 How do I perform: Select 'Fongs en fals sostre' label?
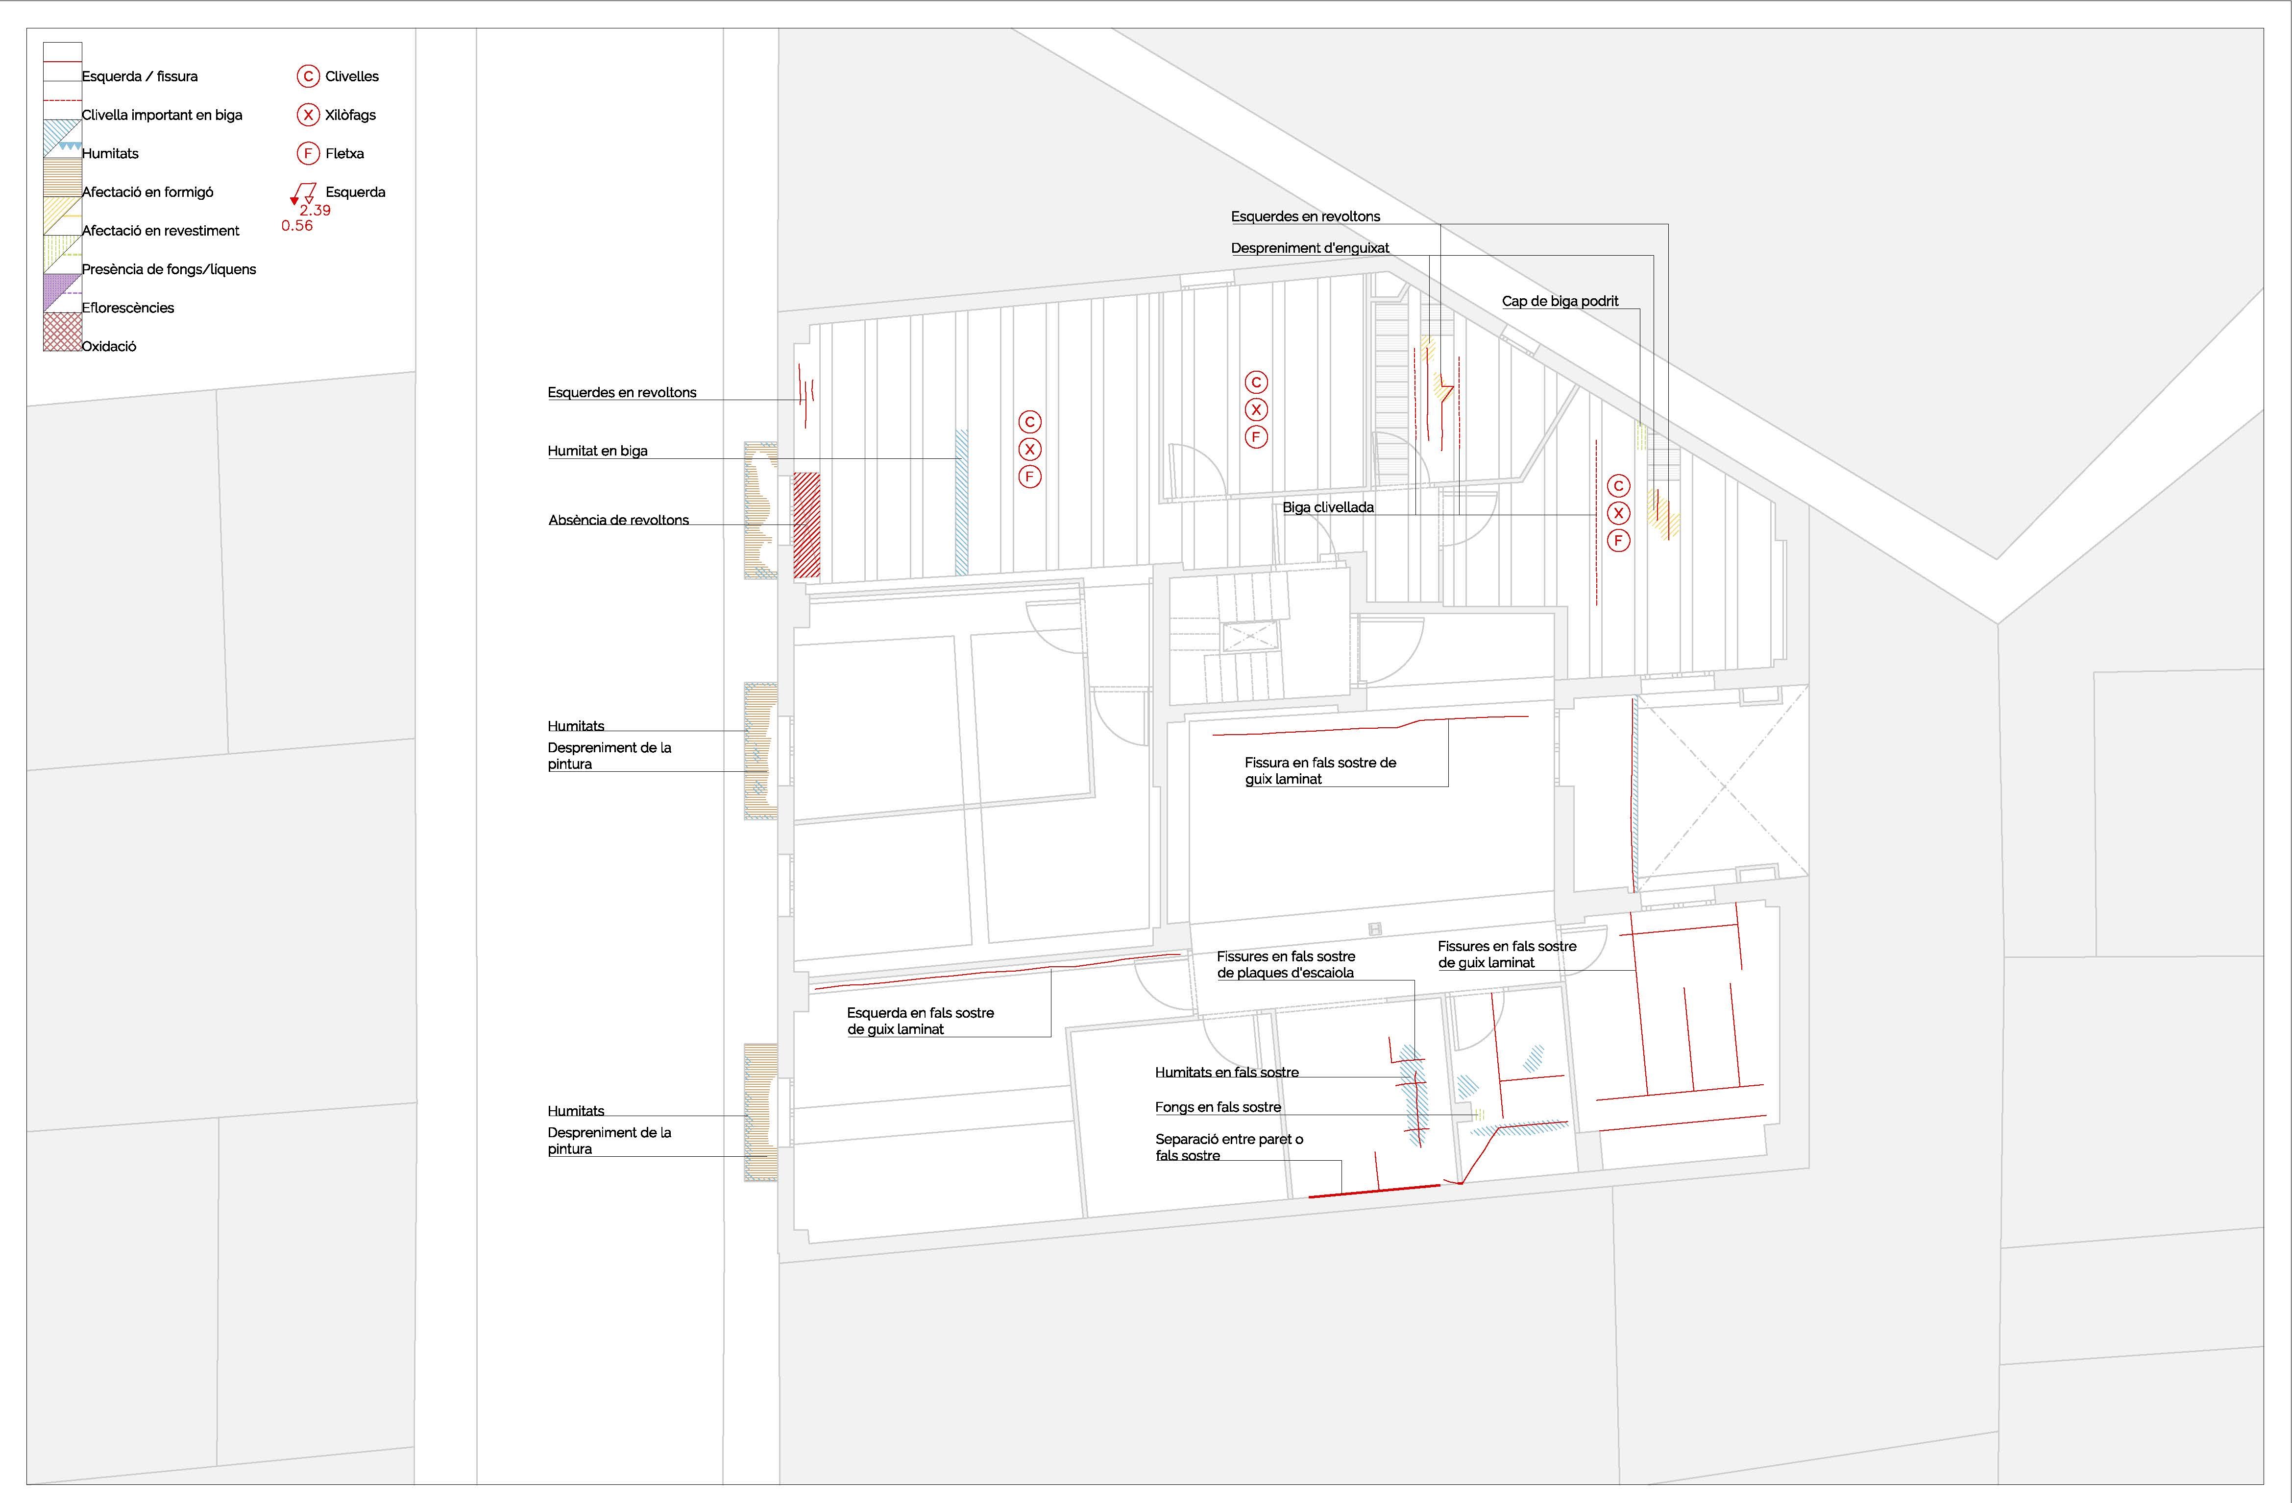1217,1107
